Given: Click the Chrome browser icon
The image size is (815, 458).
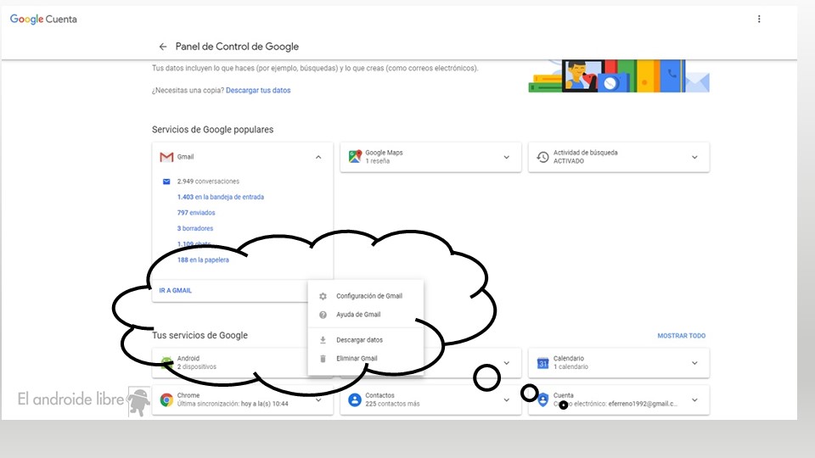Looking at the screenshot, I should (x=166, y=399).
